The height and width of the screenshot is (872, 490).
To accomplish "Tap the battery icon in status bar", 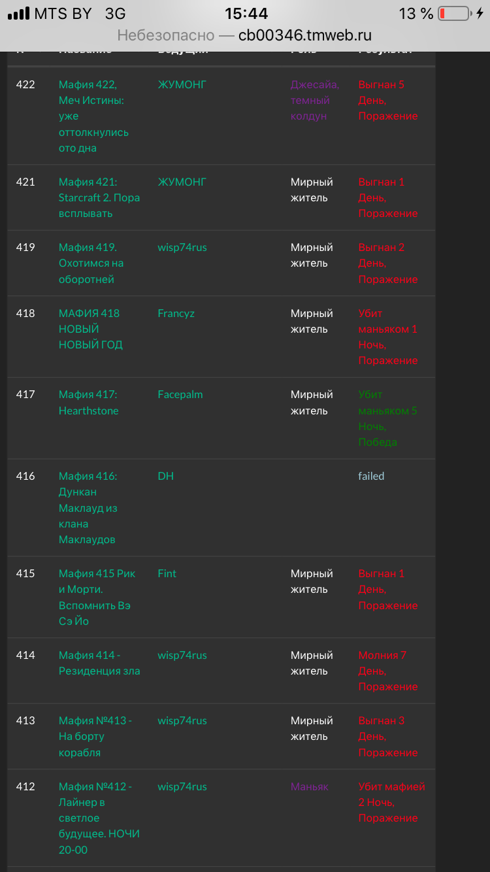I will coord(453,14).
